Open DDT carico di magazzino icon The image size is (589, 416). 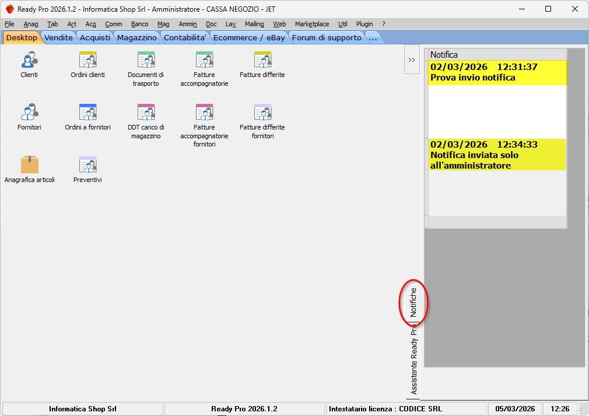[x=146, y=113]
